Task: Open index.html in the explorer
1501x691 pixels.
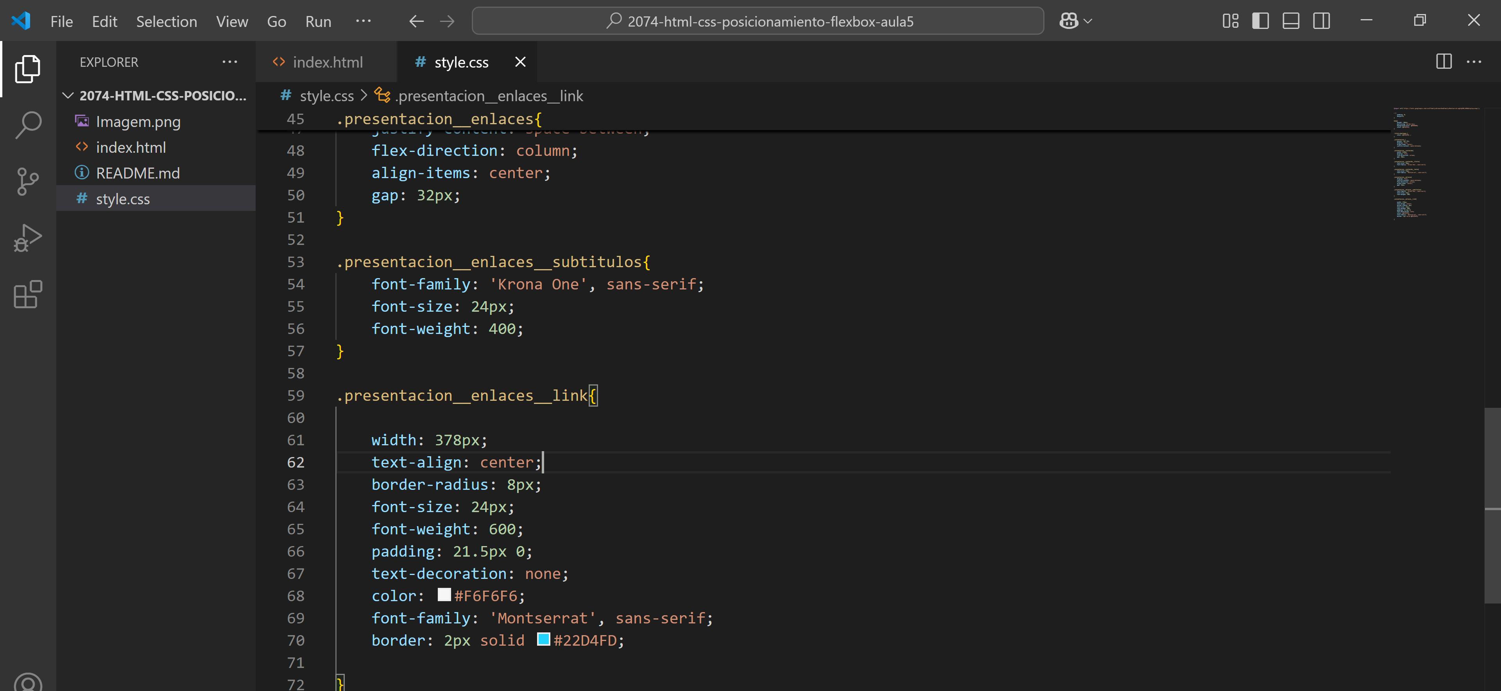Action: pos(156,147)
